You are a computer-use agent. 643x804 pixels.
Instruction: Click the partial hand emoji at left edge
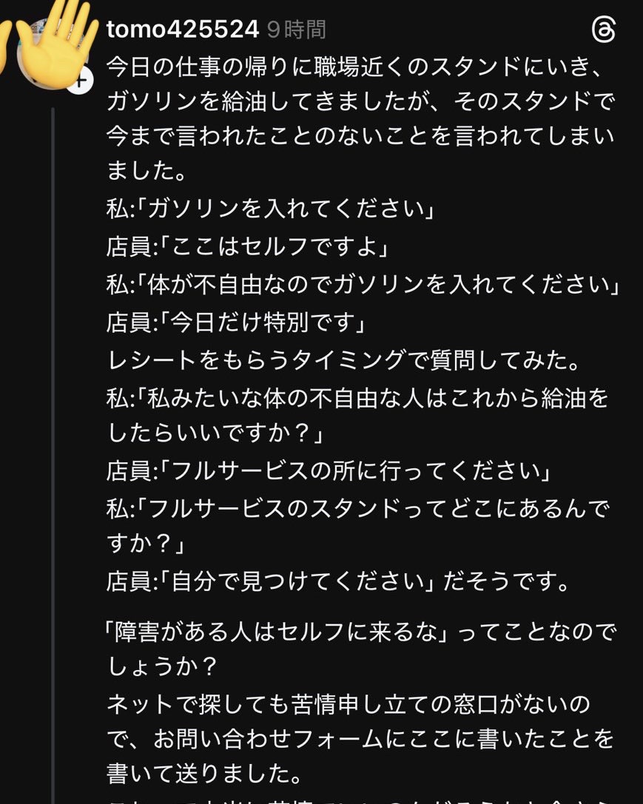point(6,44)
